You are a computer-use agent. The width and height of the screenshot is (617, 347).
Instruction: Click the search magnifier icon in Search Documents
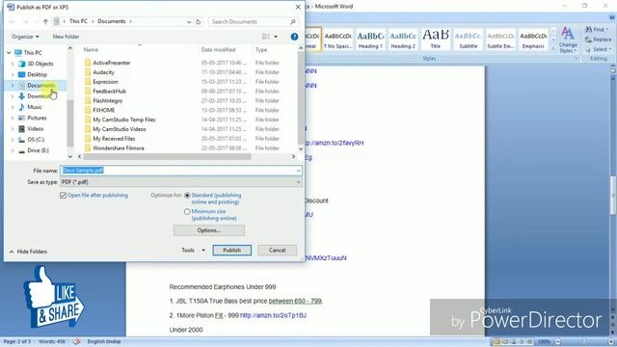point(293,21)
